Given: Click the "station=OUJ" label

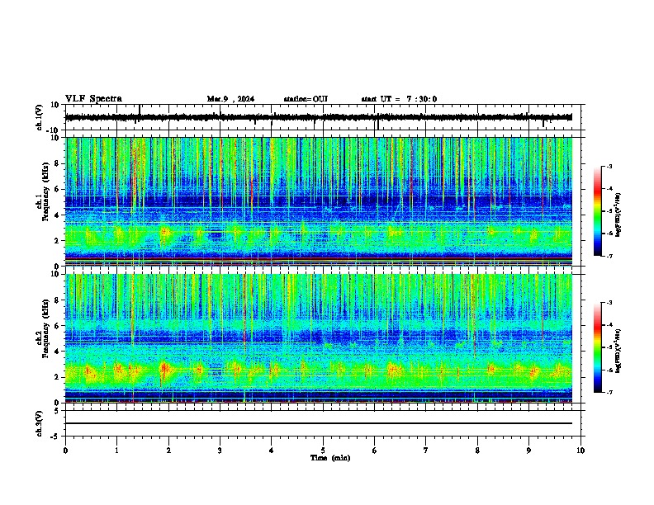Looking at the screenshot, I should 306,99.
